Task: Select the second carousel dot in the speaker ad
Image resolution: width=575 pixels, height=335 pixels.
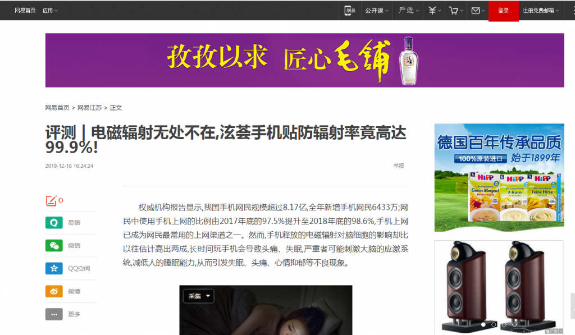Action: tap(494, 325)
